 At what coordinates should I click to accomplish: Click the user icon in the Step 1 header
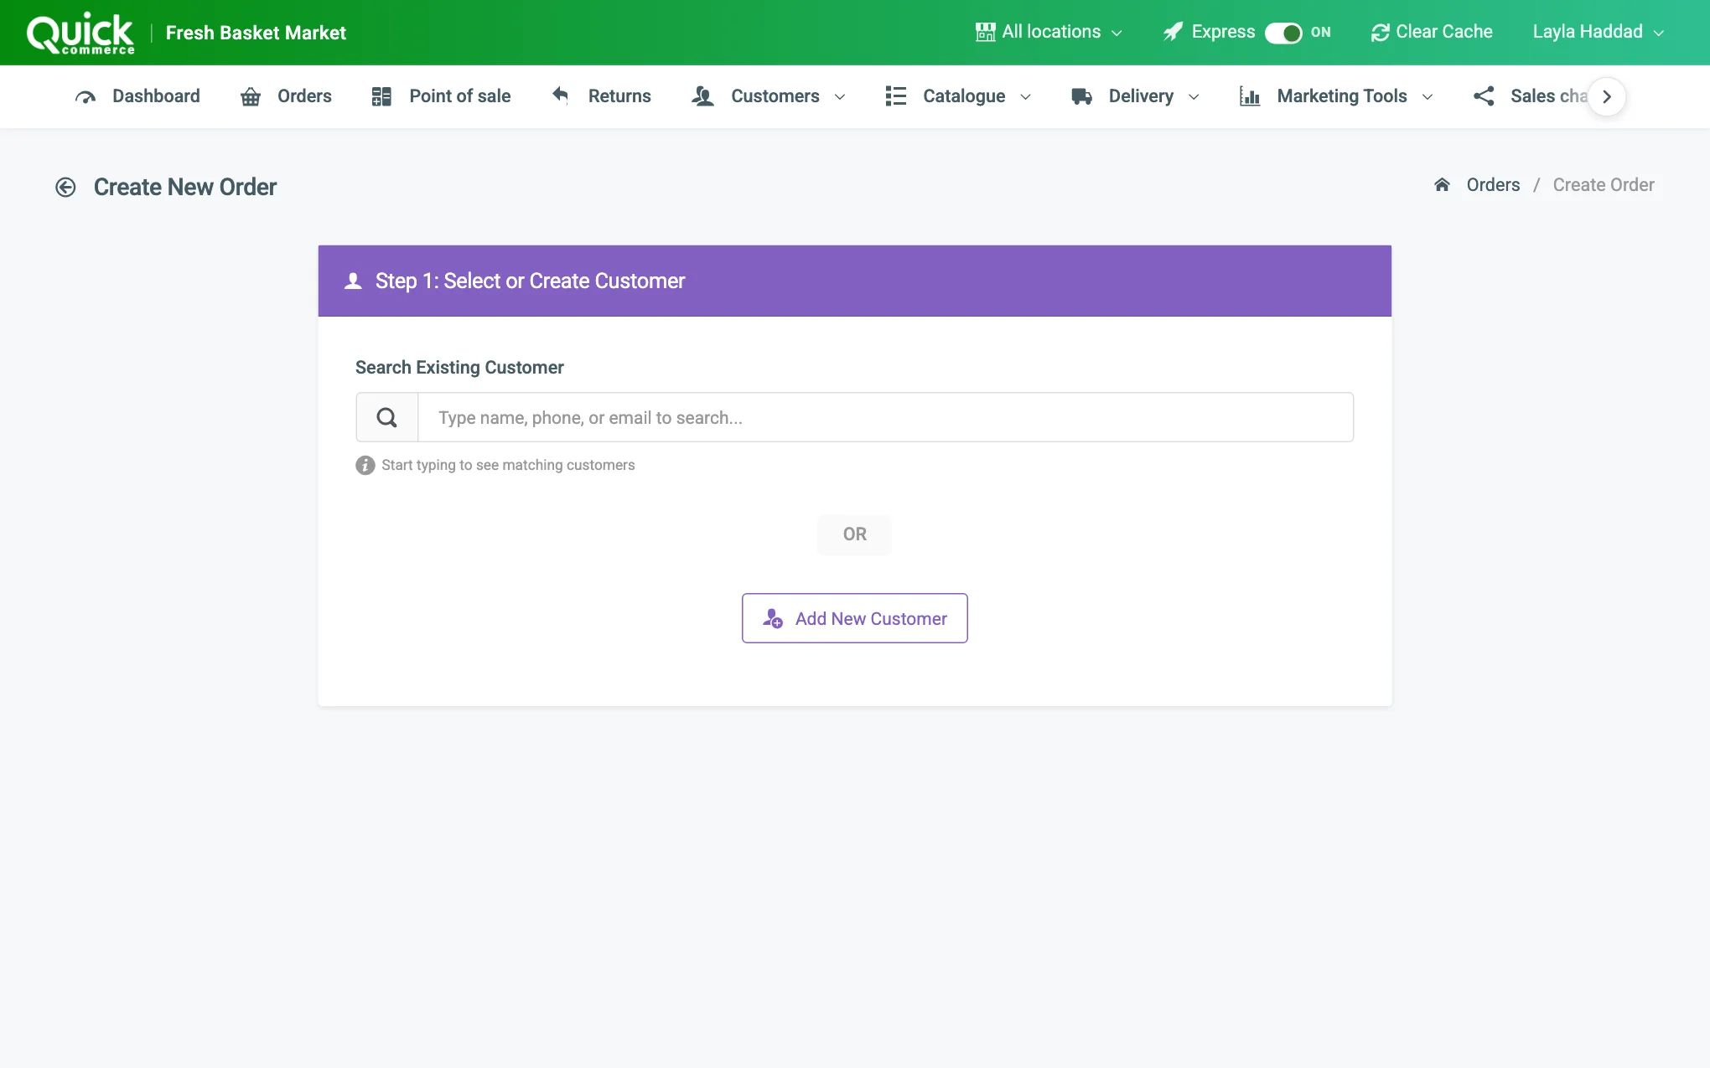[x=353, y=281]
